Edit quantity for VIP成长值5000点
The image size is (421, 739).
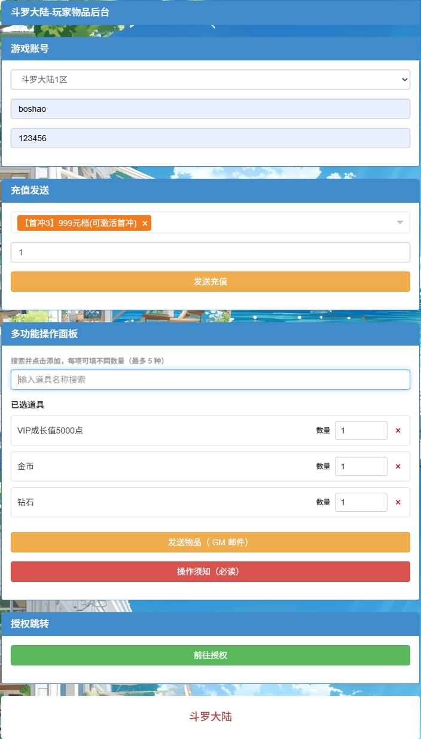[x=361, y=430]
